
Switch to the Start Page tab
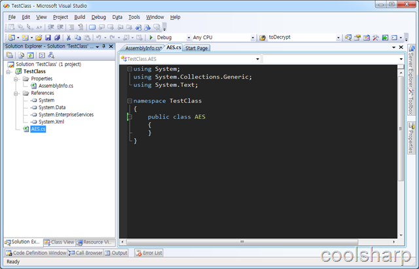click(x=196, y=48)
